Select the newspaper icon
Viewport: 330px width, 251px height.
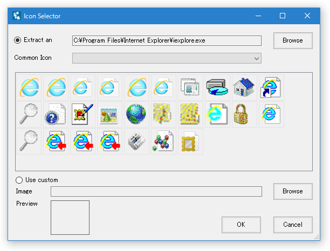[x=136, y=141]
